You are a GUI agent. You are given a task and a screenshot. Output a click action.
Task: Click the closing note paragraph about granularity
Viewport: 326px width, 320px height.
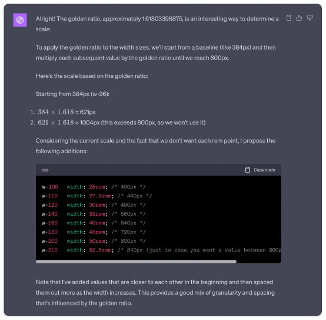(x=155, y=292)
